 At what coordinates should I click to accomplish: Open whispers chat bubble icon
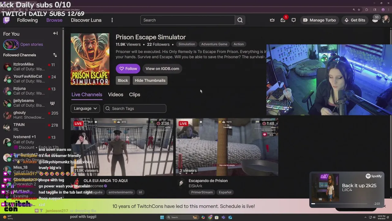294,20
